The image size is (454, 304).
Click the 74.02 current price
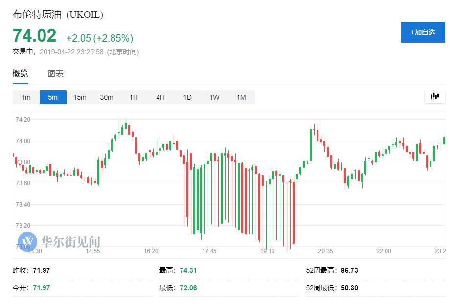tap(34, 36)
